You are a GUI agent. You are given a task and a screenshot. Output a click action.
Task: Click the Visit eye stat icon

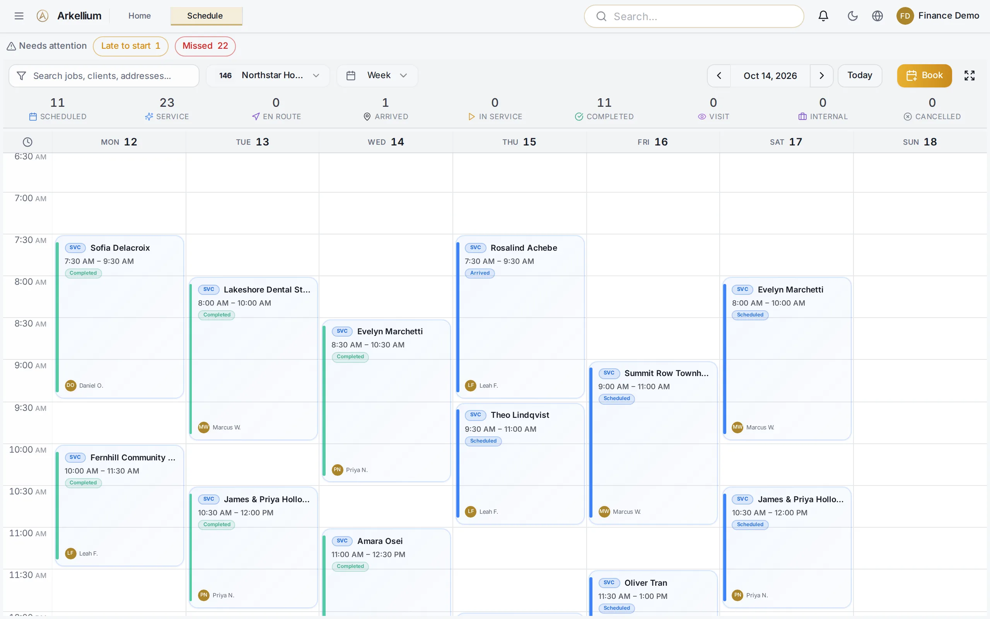(x=702, y=117)
